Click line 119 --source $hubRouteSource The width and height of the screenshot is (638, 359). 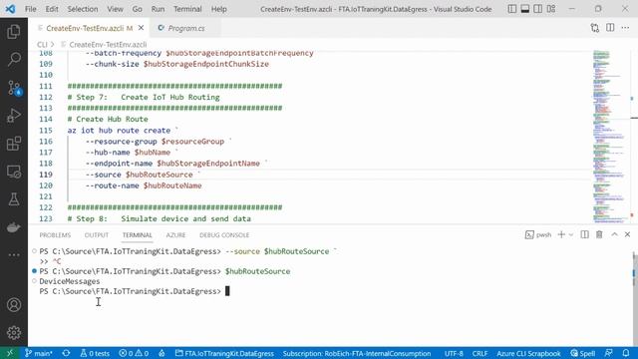(x=139, y=175)
